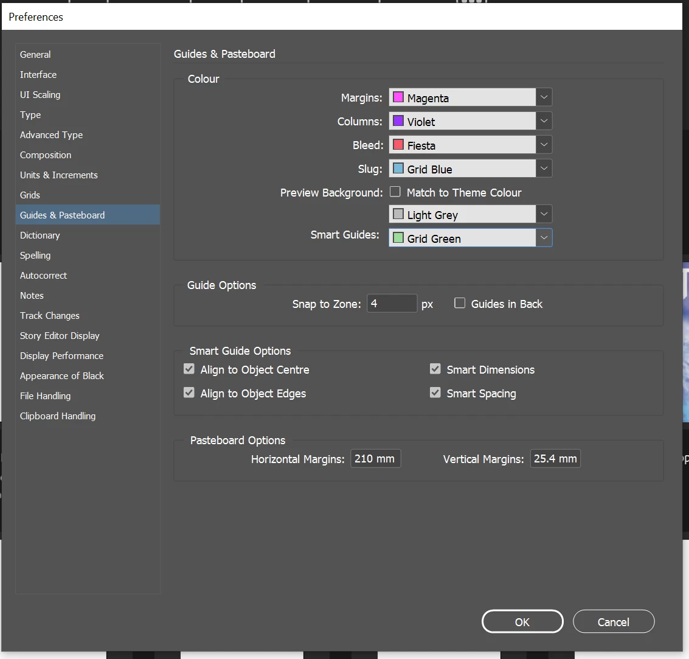
Task: Open the Grids preferences
Action: [88, 195]
